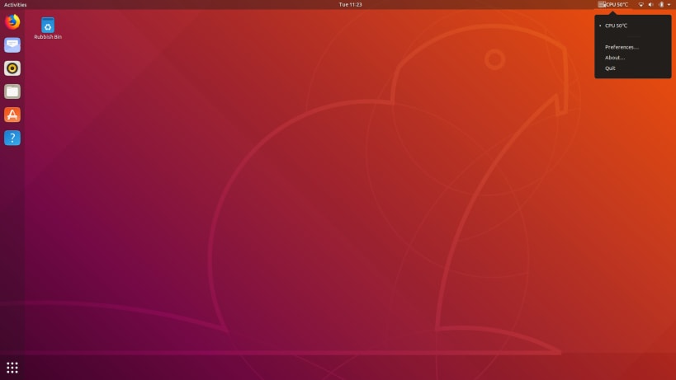
Task: Open Activities overview
Action: point(15,5)
